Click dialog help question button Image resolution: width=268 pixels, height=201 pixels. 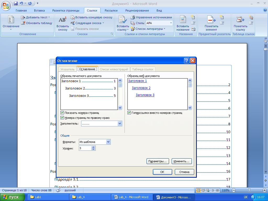click(187, 60)
